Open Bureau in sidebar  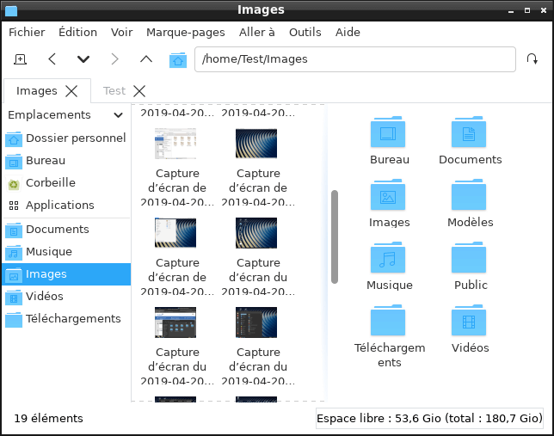[66, 161]
